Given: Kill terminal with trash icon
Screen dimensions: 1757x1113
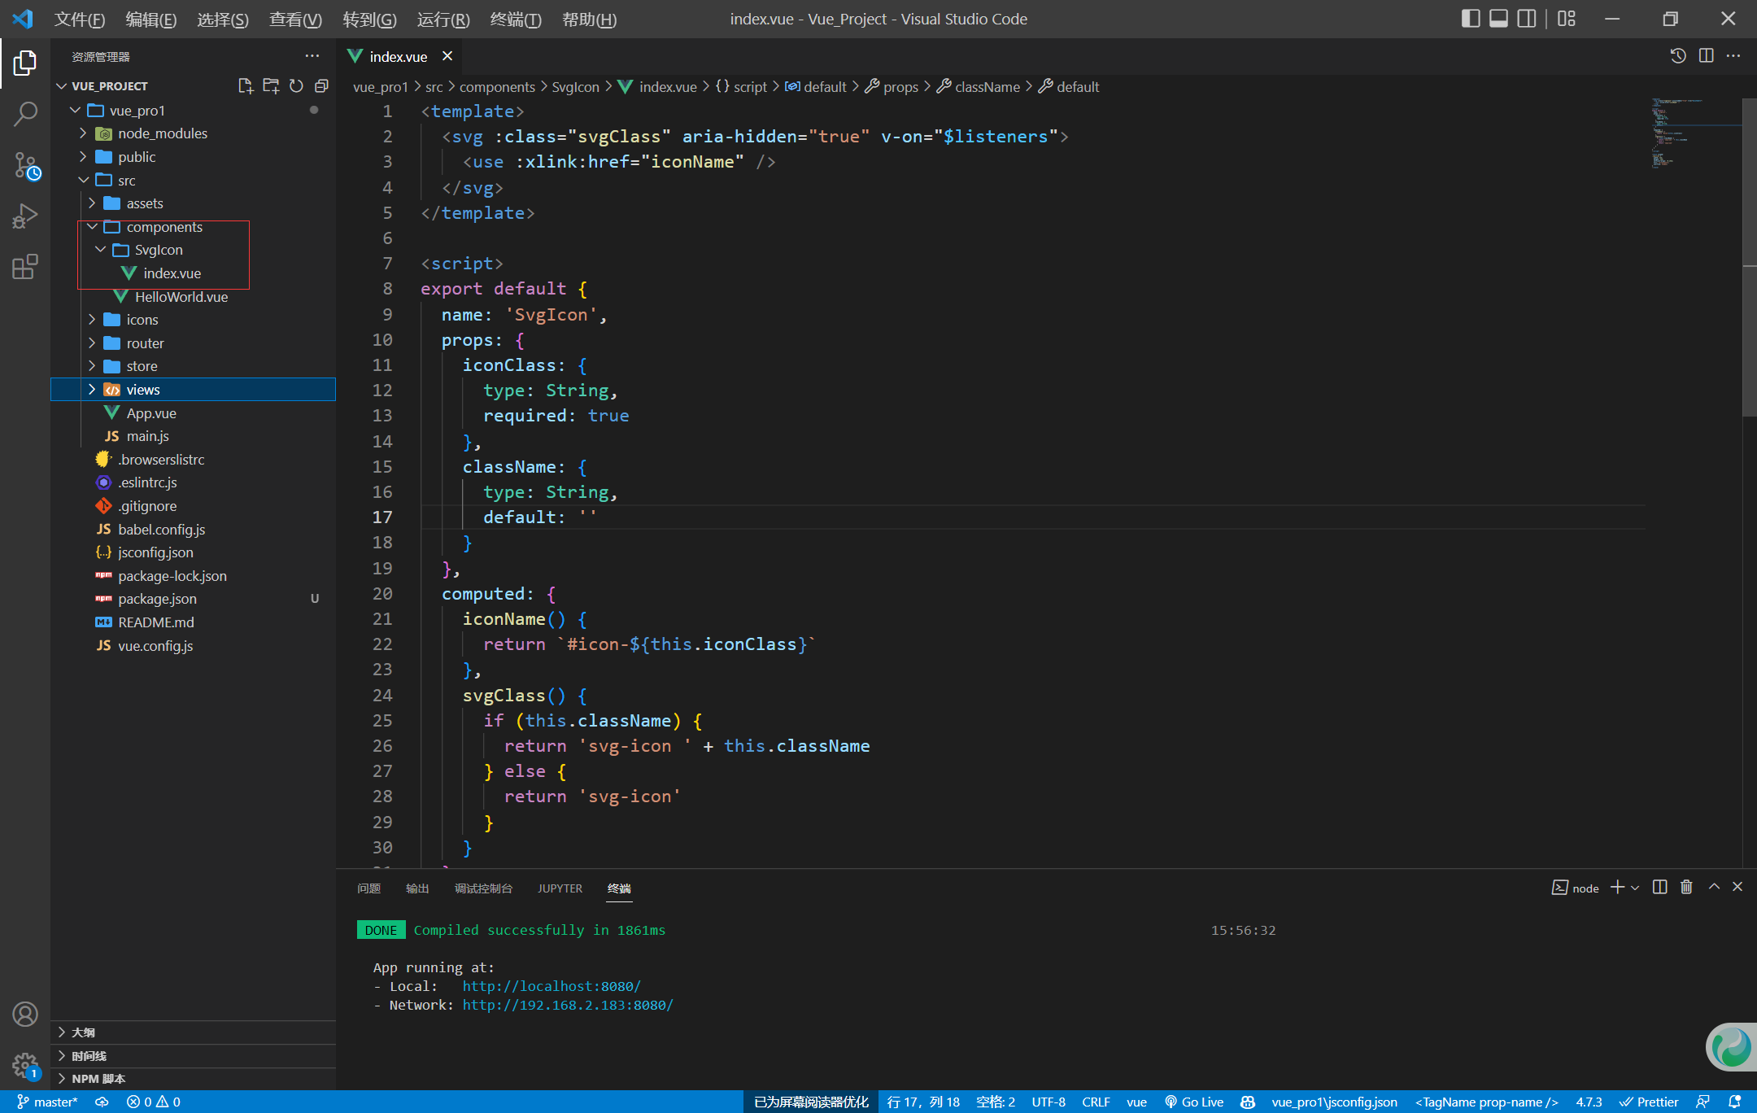Looking at the screenshot, I should tap(1686, 887).
